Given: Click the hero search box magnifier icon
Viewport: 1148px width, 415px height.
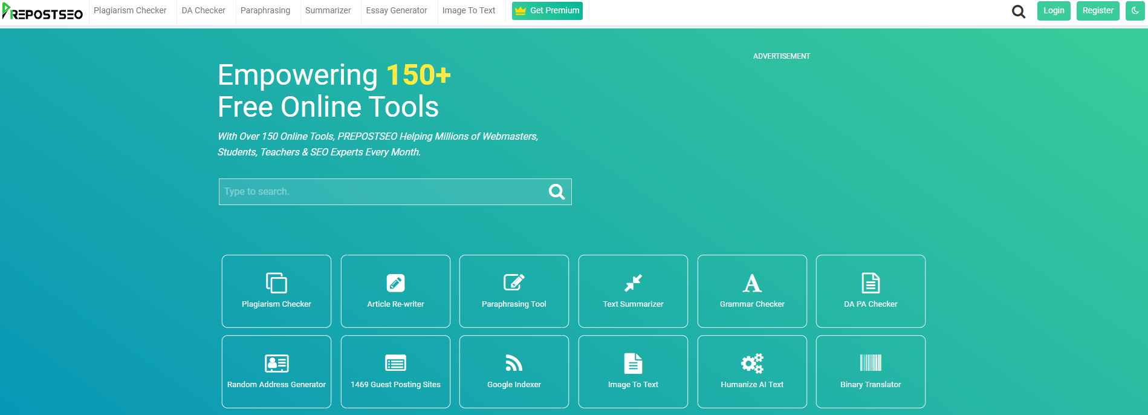Looking at the screenshot, I should (557, 192).
